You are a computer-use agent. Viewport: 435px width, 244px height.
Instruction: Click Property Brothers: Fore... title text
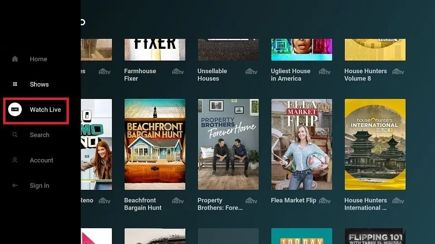[220, 204]
